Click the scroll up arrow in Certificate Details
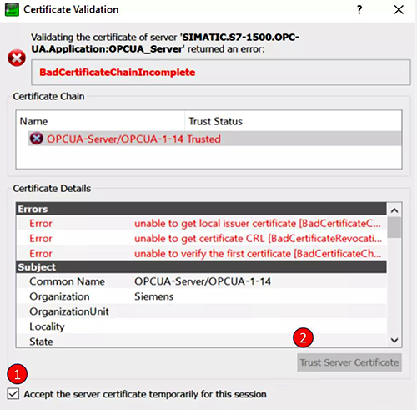This screenshot has width=417, height=410. pos(394,210)
